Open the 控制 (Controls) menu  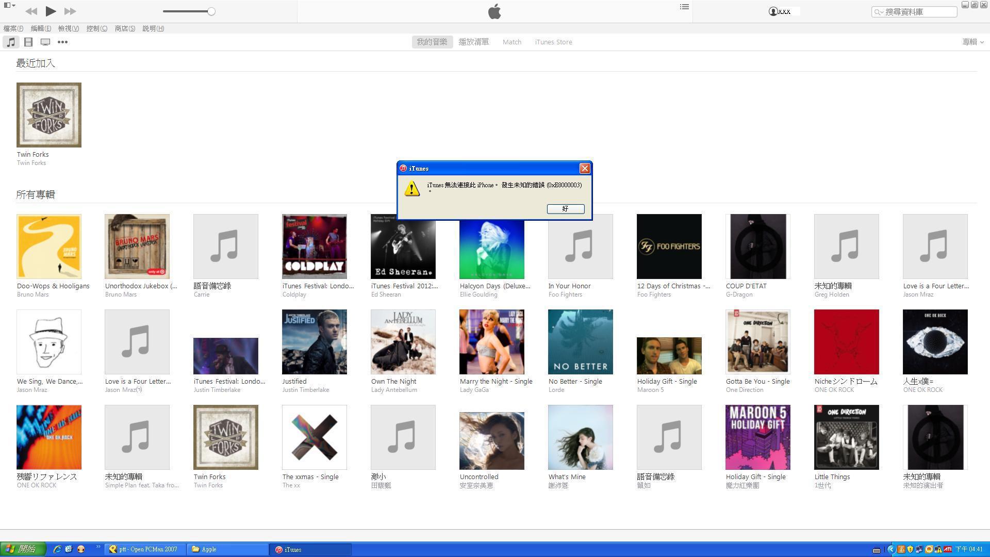tap(97, 28)
